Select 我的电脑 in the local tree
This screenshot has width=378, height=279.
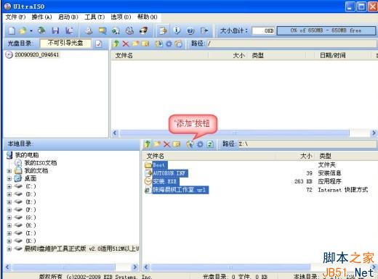pyautogui.click(x=27, y=155)
